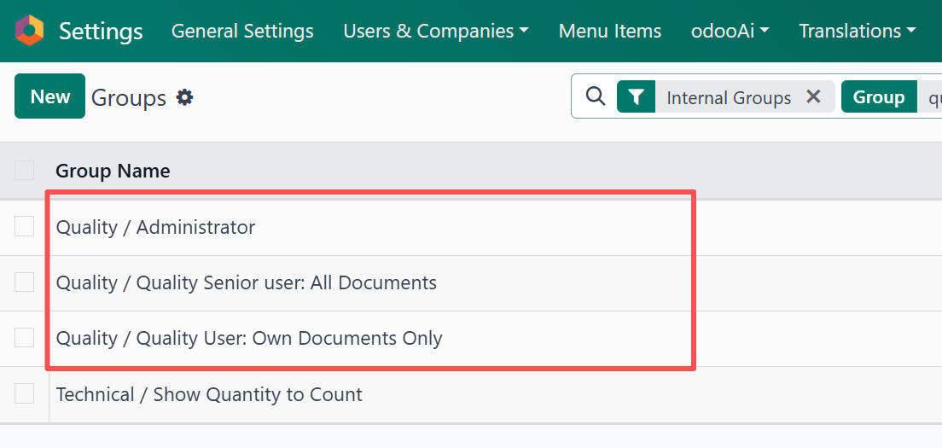Image resolution: width=942 pixels, height=448 pixels.
Task: Click the filter funnel icon
Action: (636, 97)
